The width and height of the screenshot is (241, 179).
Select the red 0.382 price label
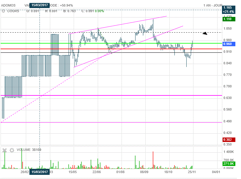click(229, 140)
